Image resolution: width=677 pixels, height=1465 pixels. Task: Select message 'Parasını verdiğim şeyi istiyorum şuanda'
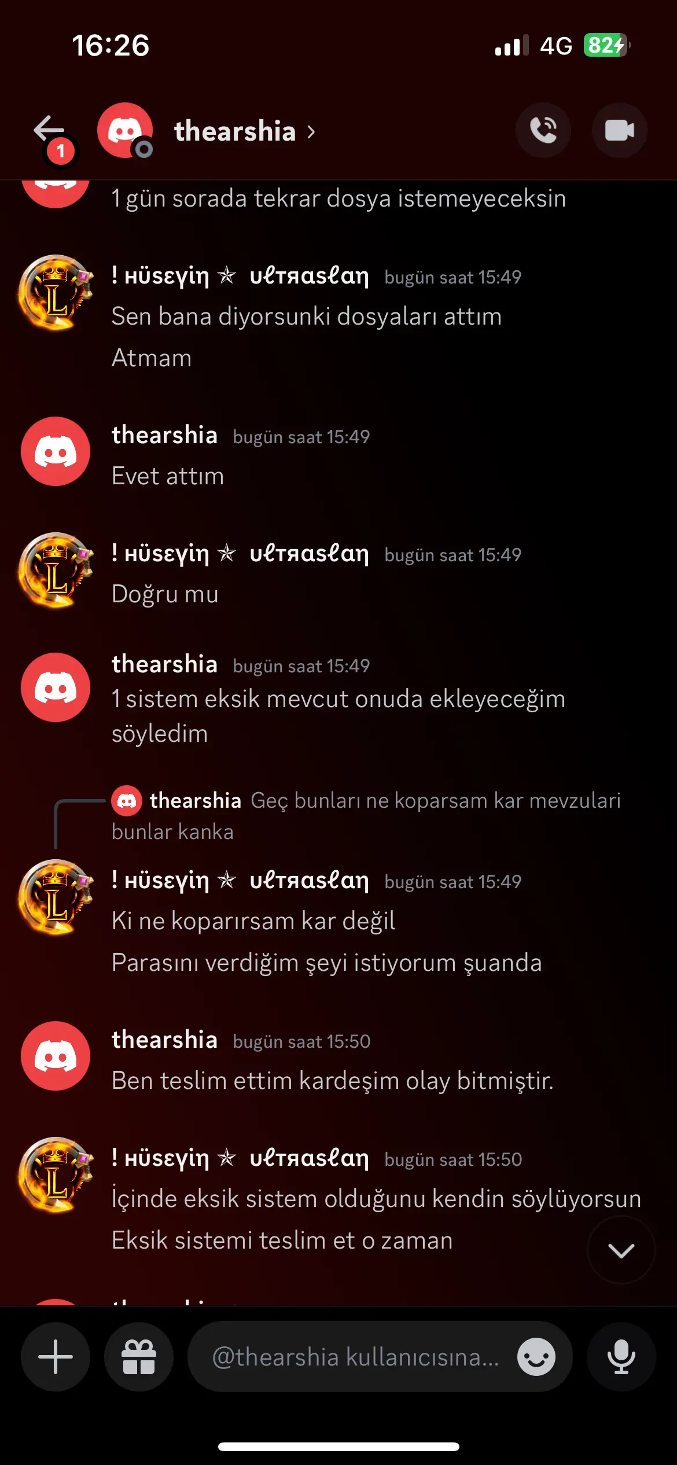(x=327, y=963)
